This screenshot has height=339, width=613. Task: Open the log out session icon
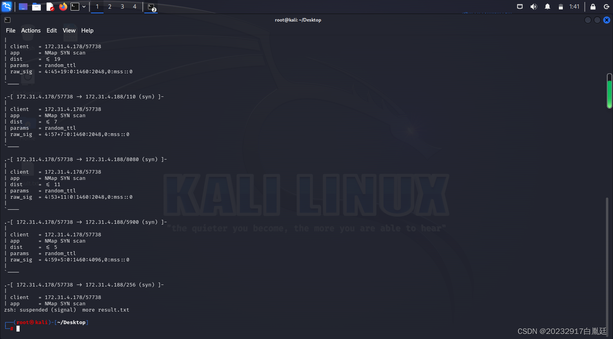[606, 7]
